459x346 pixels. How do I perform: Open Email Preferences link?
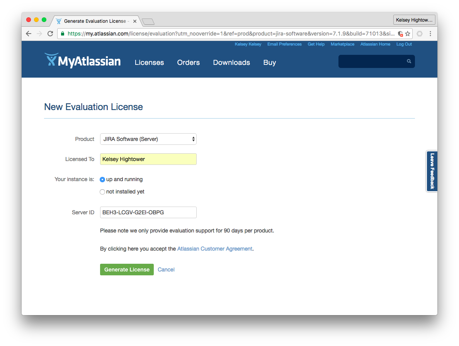pyautogui.click(x=284, y=44)
